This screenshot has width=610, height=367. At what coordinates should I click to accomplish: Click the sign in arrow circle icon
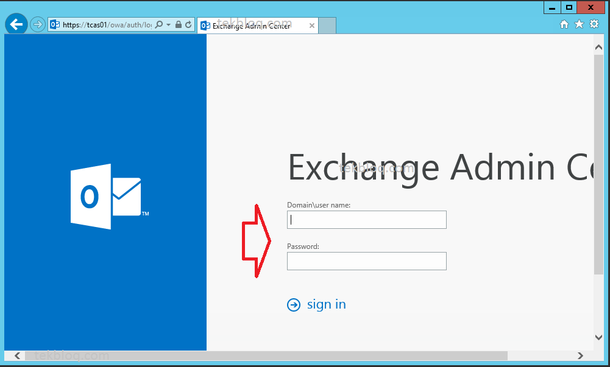294,305
